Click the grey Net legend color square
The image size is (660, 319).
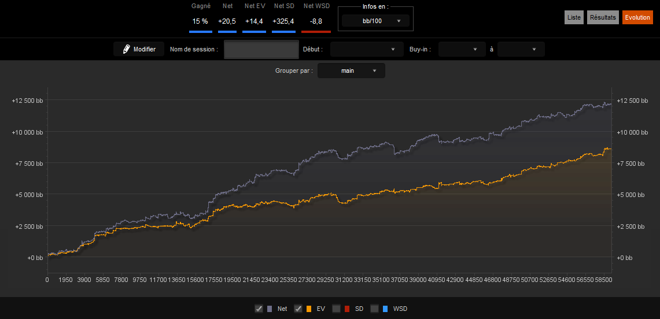pyautogui.click(x=270, y=309)
